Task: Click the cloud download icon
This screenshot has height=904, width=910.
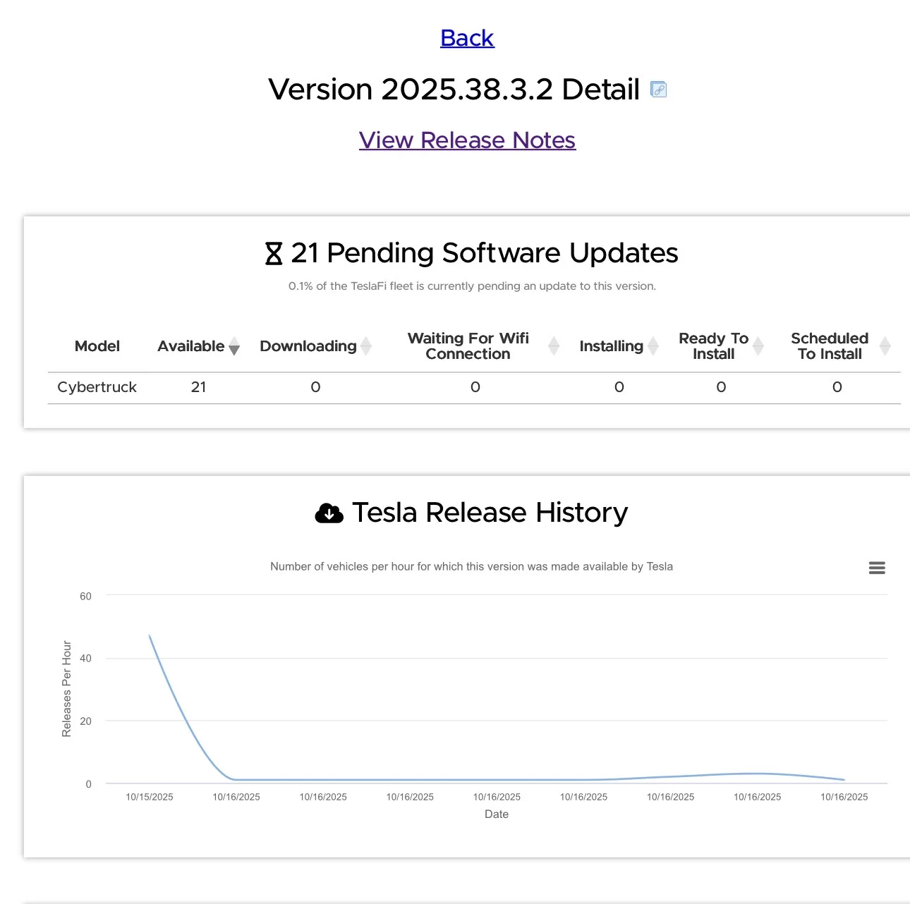Action: tap(329, 513)
